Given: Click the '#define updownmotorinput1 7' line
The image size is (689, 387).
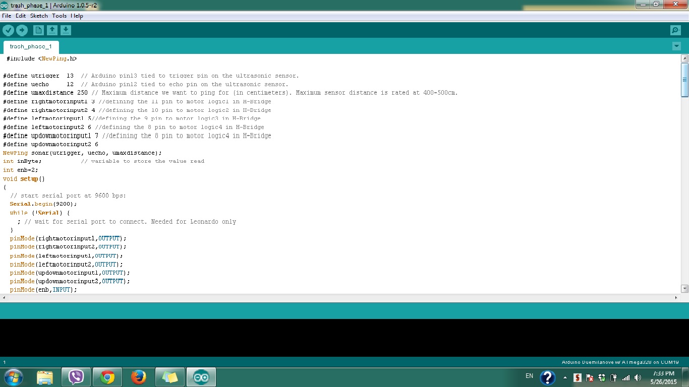Looking at the screenshot, I should tap(137, 136).
